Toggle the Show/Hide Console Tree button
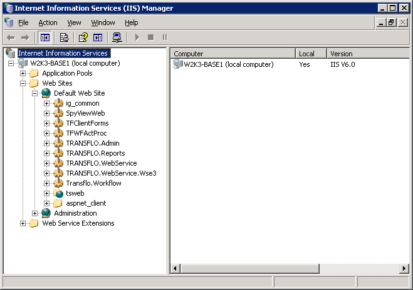413x290 pixels. (x=44, y=37)
